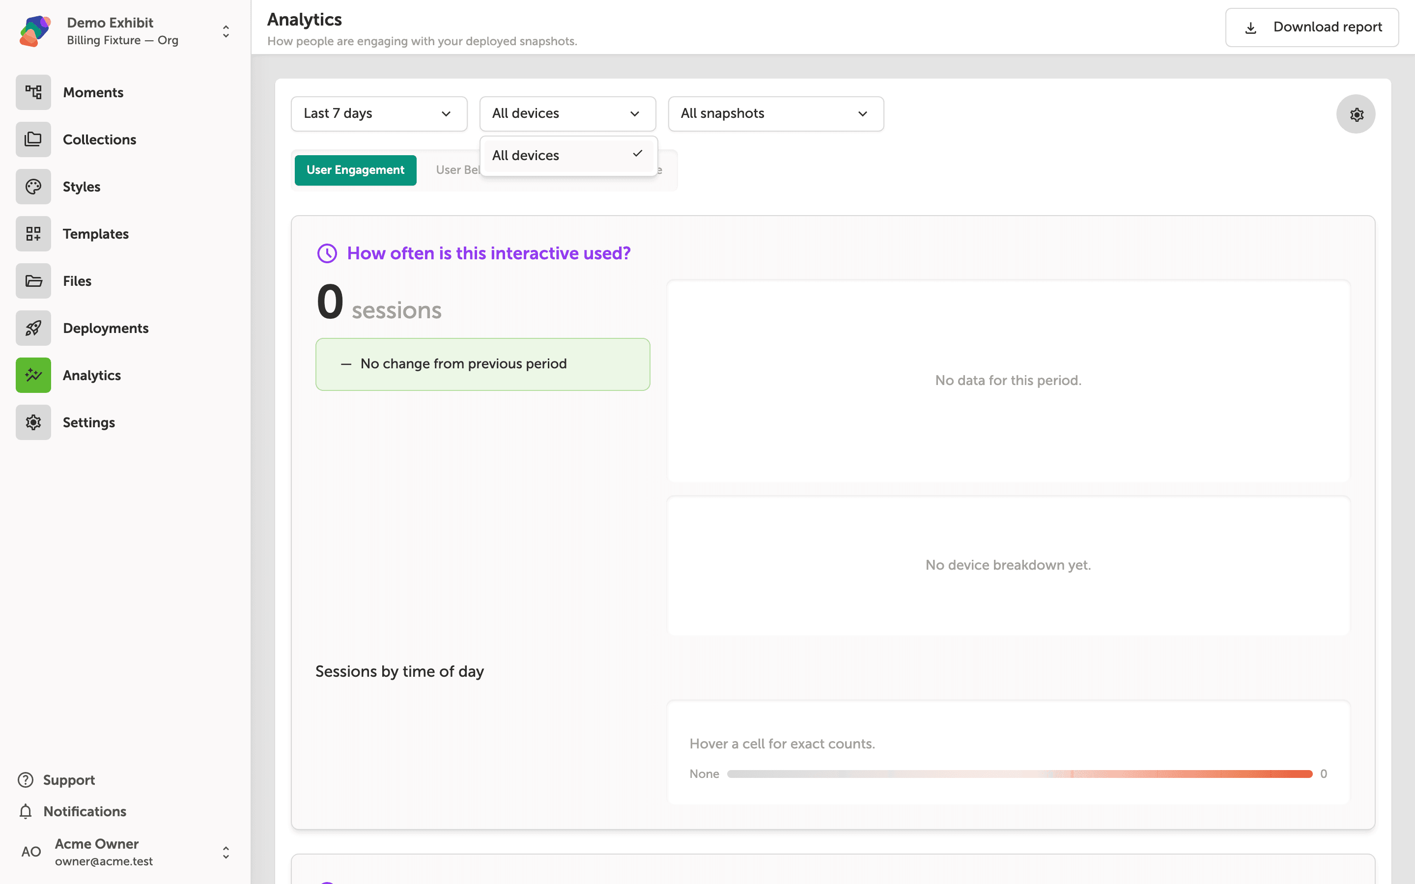Click the clock icon beside the heading
Screen dimensions: 1415x884
(x=327, y=253)
